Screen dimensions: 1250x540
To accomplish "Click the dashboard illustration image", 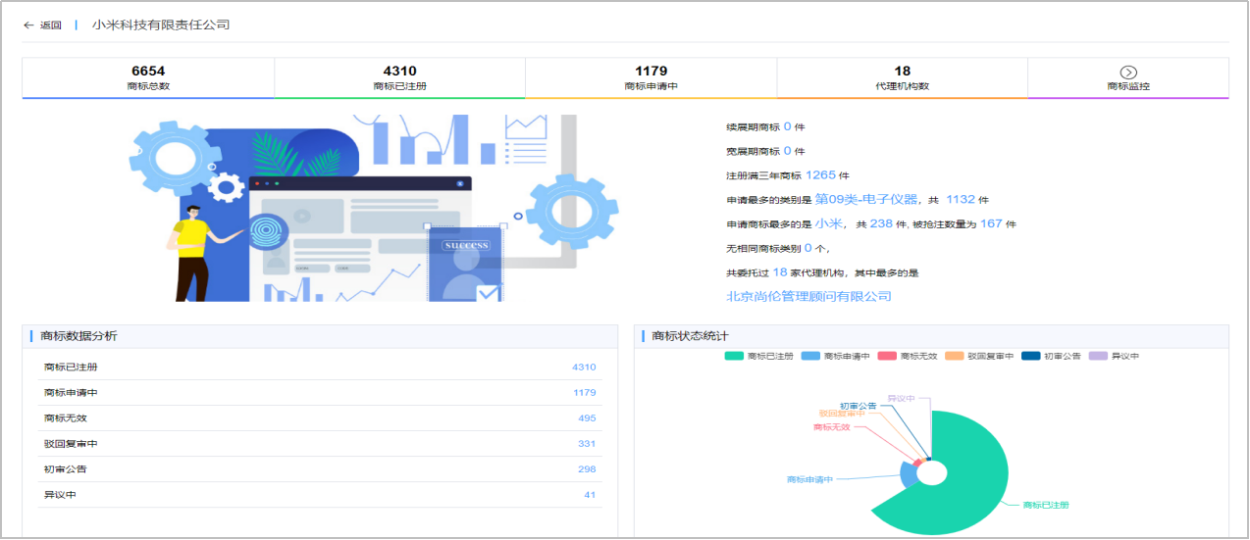I will (374, 208).
